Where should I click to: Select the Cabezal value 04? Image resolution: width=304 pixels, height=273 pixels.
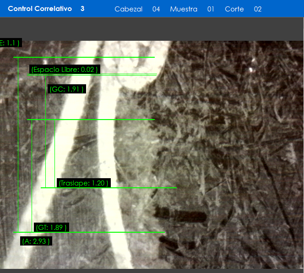(x=156, y=9)
